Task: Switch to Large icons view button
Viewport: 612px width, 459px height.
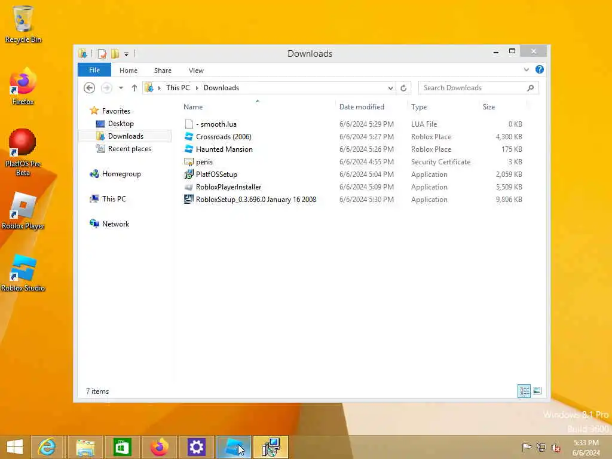Action: point(537,391)
